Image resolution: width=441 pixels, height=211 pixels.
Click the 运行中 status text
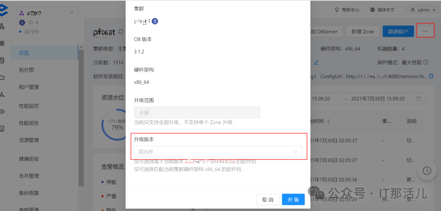[31, 31]
